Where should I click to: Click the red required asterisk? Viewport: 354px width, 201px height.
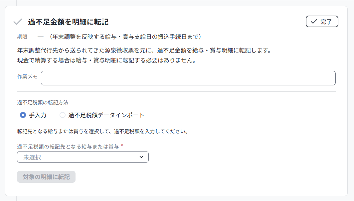tap(122, 146)
